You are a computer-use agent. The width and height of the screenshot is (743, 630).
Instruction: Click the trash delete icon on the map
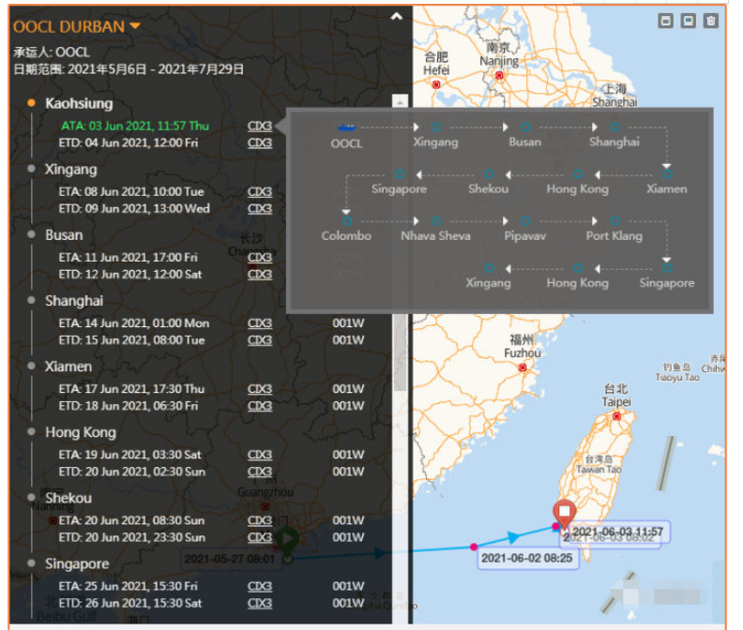point(711,21)
